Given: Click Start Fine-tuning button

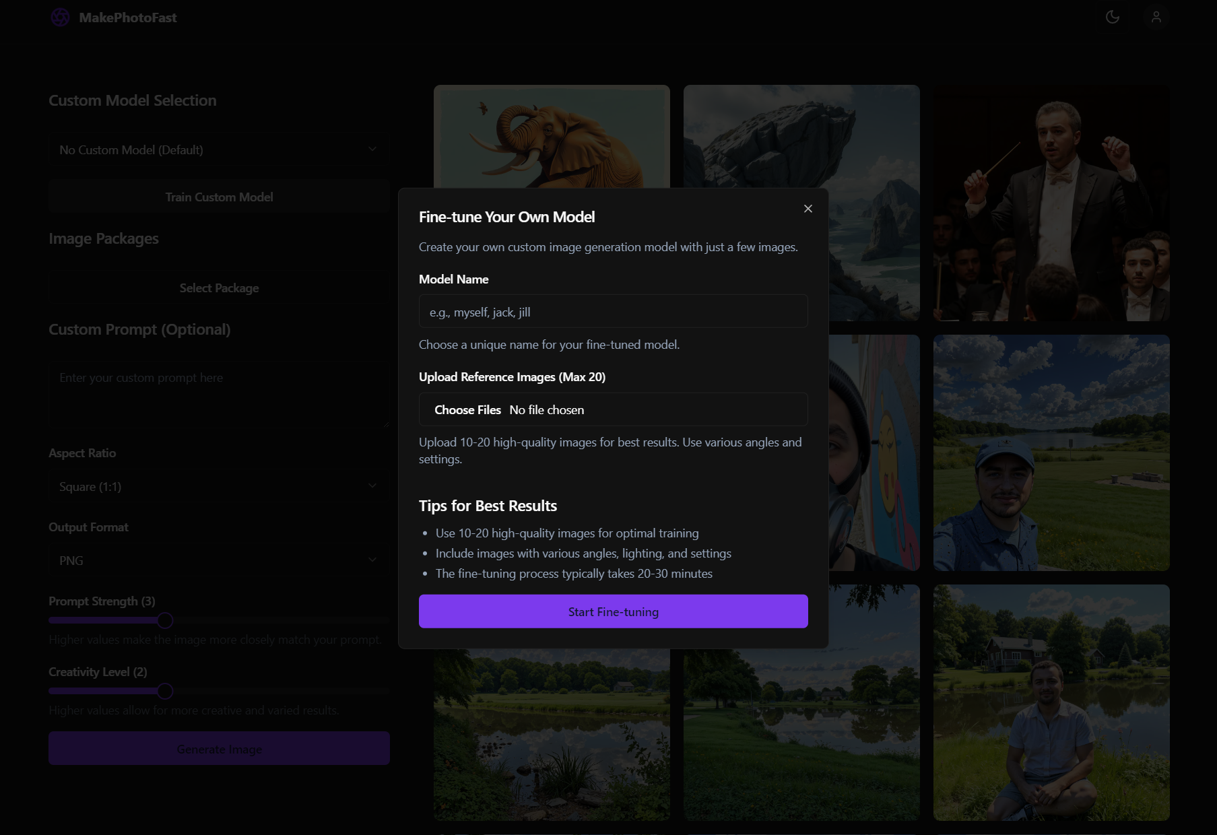Looking at the screenshot, I should [x=613, y=611].
